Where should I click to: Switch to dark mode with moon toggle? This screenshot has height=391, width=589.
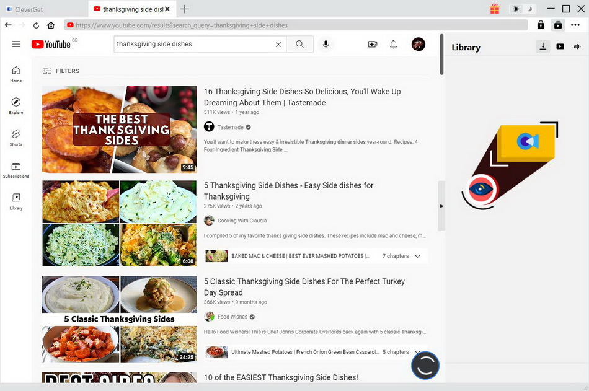click(x=529, y=9)
